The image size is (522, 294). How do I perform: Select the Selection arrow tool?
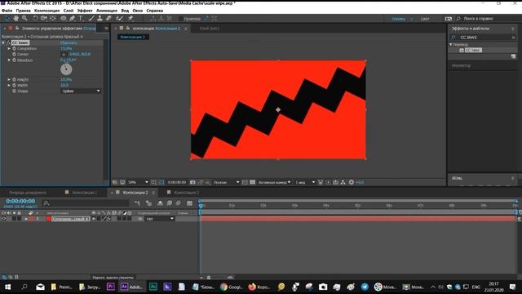(7, 18)
